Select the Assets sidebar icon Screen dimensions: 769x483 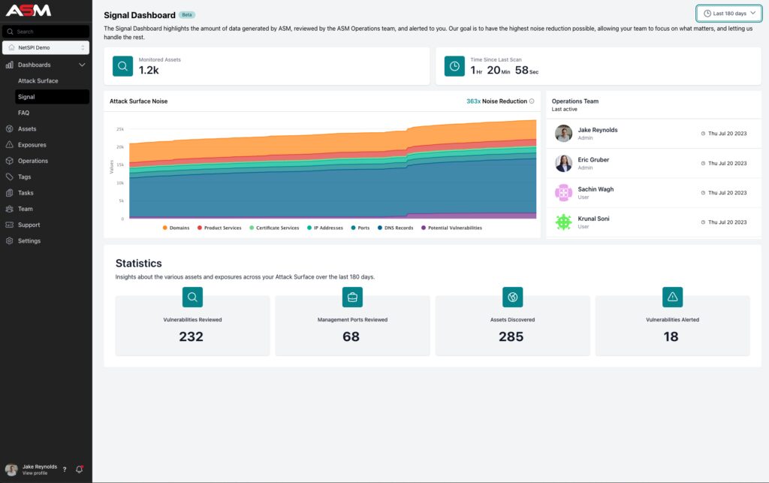(x=11, y=128)
